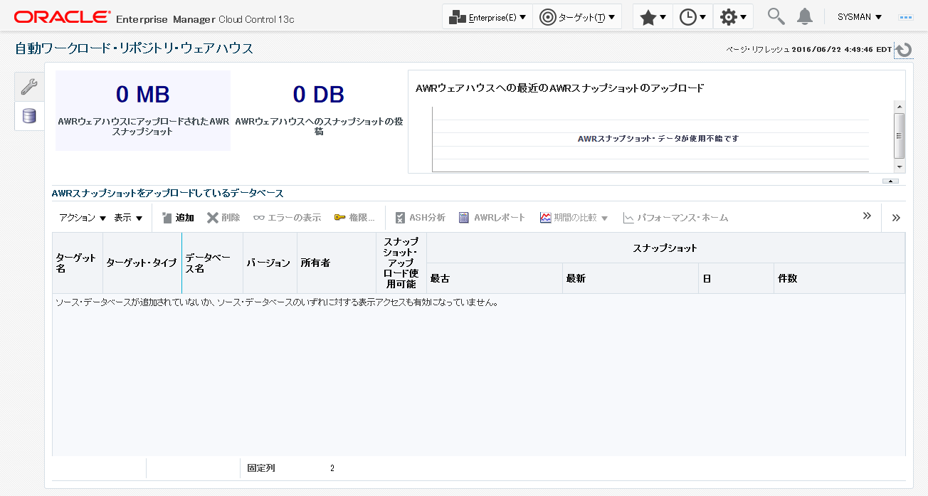Click the ASH分析 toolbar button
Viewport: 928px width, 496px height.
pyautogui.click(x=420, y=218)
